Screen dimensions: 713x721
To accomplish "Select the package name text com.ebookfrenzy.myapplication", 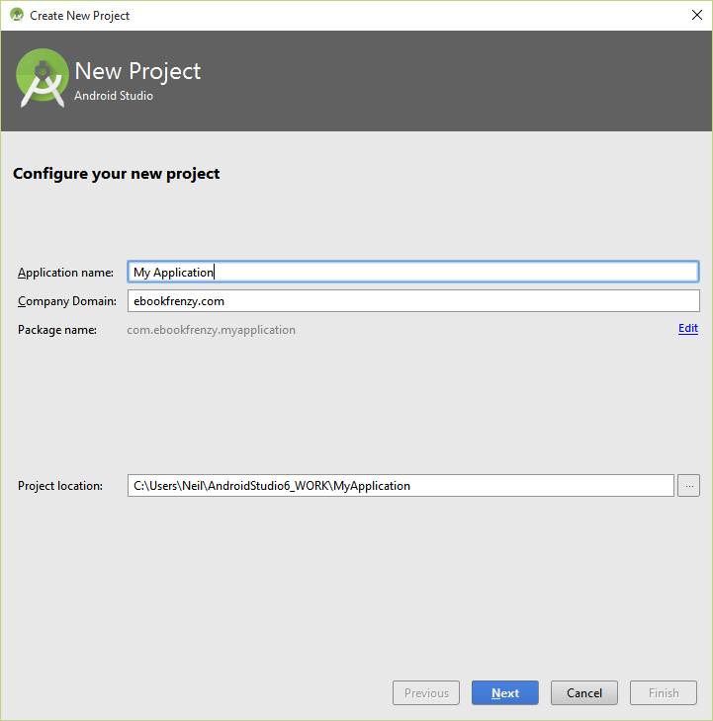I will 212,330.
